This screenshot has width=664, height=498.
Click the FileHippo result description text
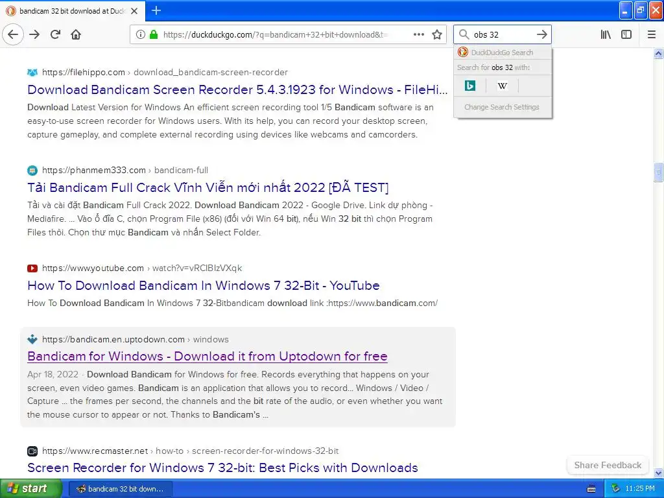(230, 121)
